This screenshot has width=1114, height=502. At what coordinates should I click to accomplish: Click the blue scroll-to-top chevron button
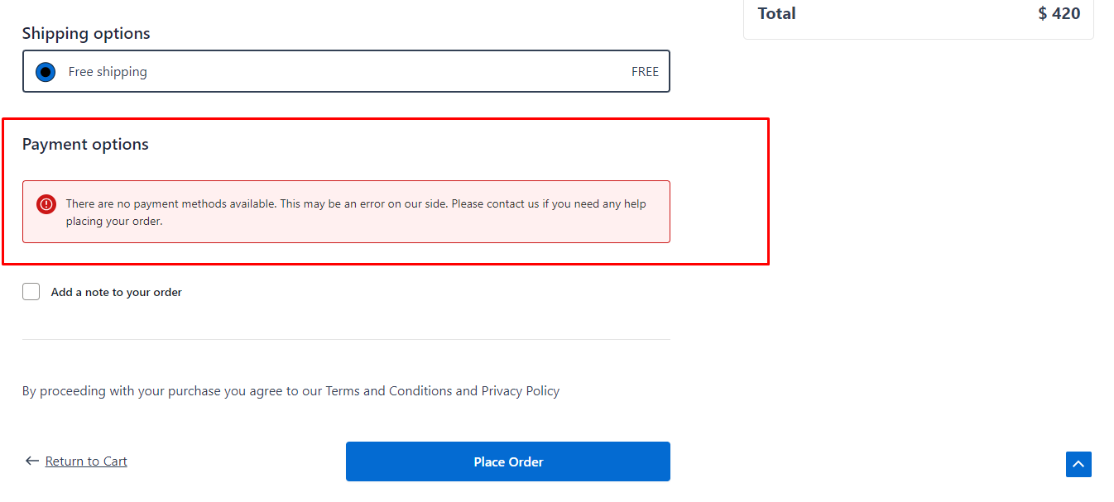1078,464
